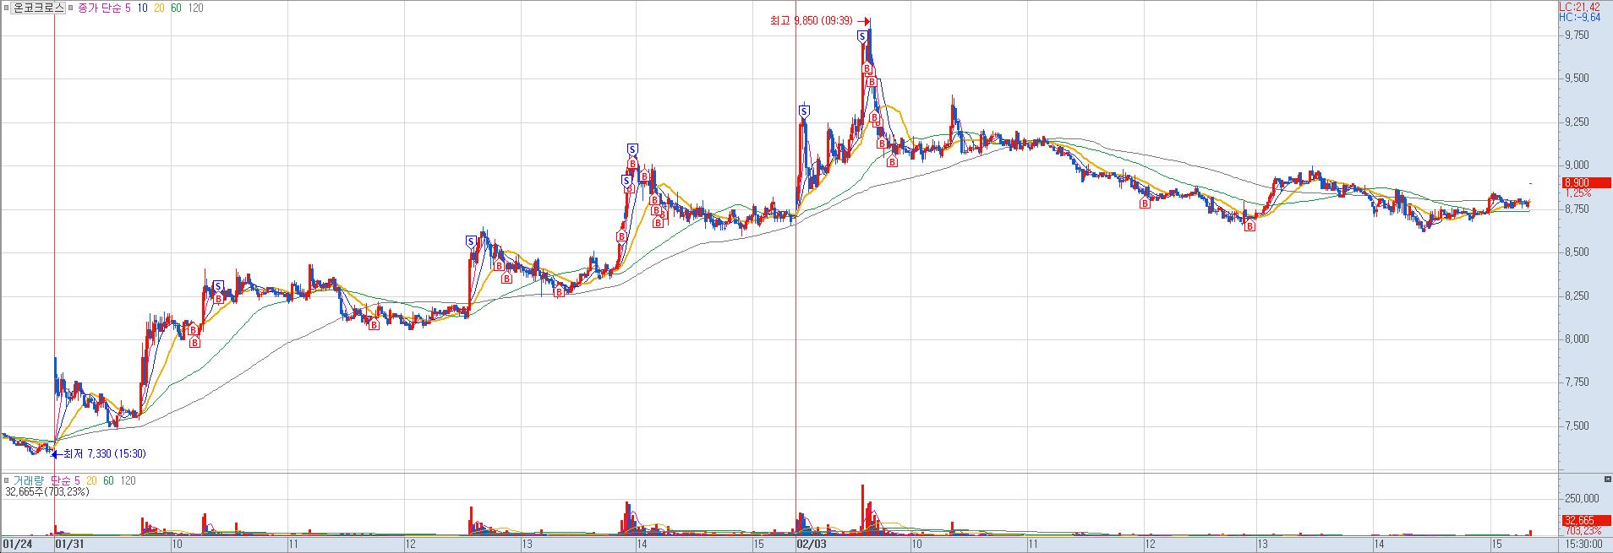Toggle the square before 종가 단순 label
Viewport: 1613px width, 553px height.
point(70,8)
